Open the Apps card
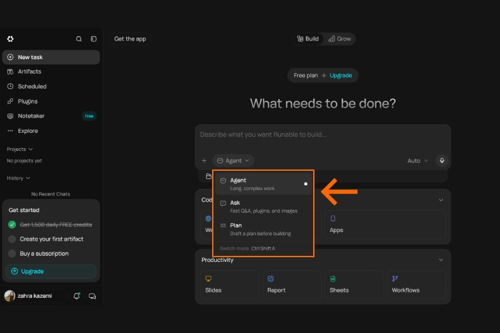This screenshot has height=333, width=500. (385, 225)
